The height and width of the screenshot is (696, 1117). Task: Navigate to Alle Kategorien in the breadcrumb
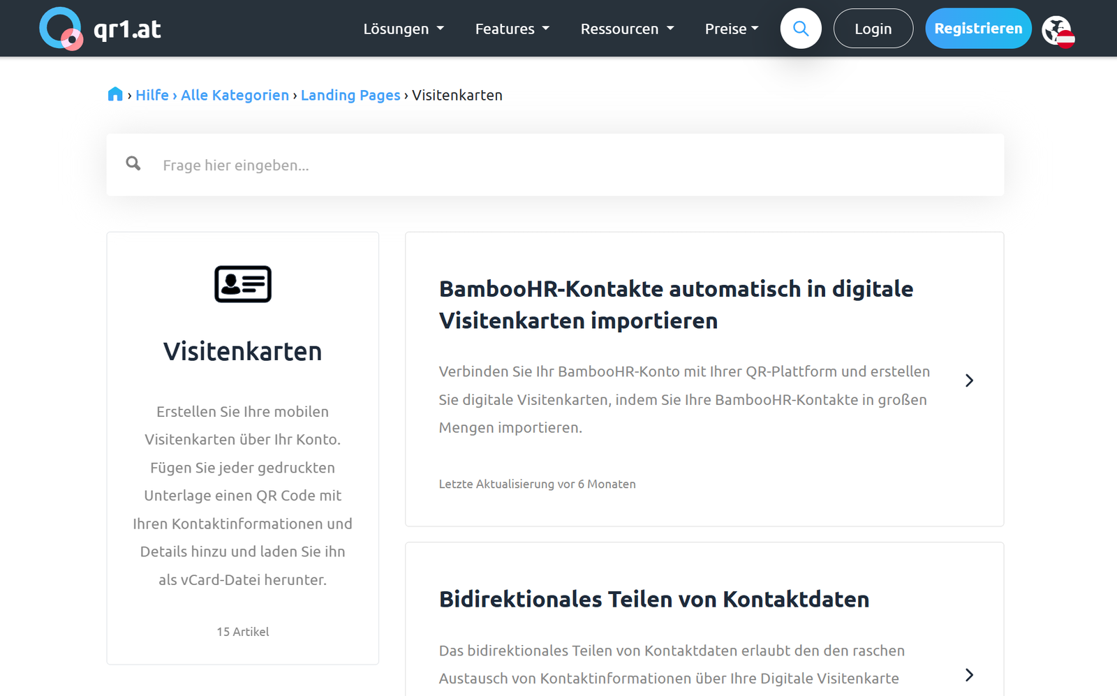point(235,95)
